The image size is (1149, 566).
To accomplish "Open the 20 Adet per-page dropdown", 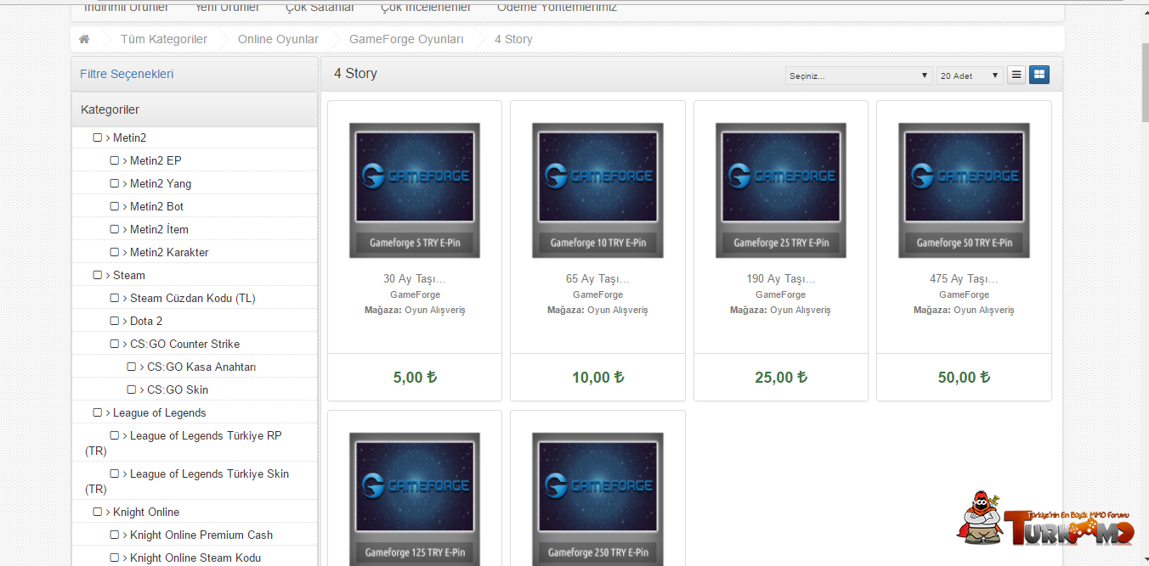I will [x=970, y=76].
